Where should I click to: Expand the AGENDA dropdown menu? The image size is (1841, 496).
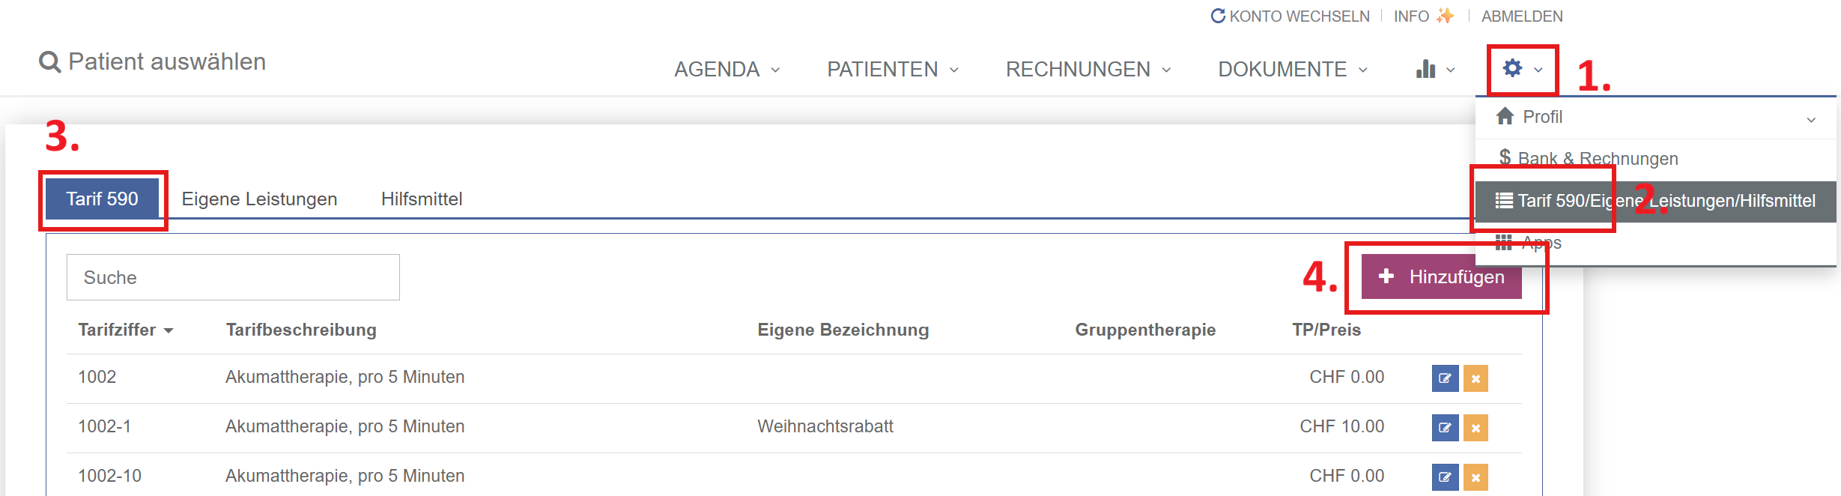(x=727, y=70)
